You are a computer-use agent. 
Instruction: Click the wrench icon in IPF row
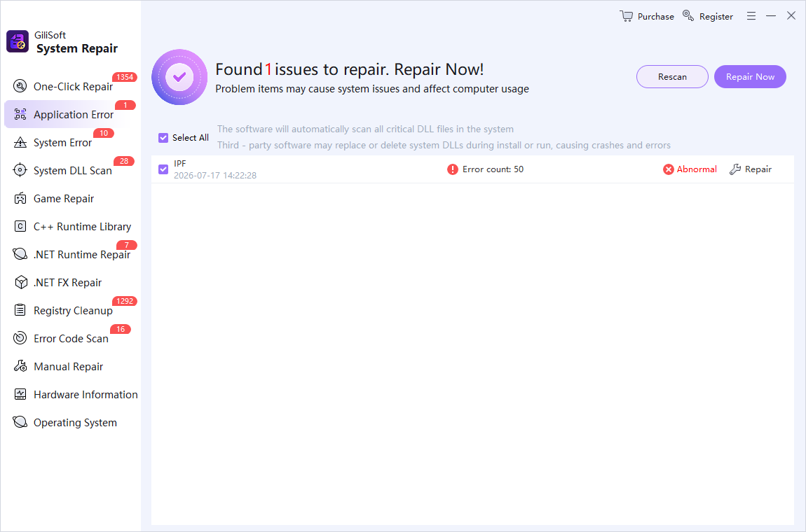735,169
